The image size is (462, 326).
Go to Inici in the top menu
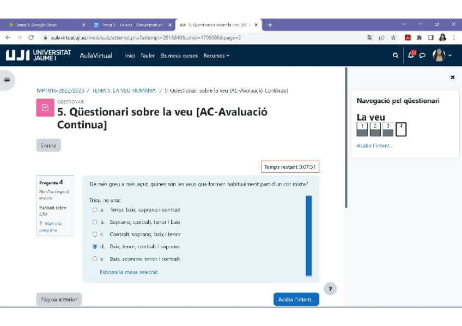(x=130, y=56)
